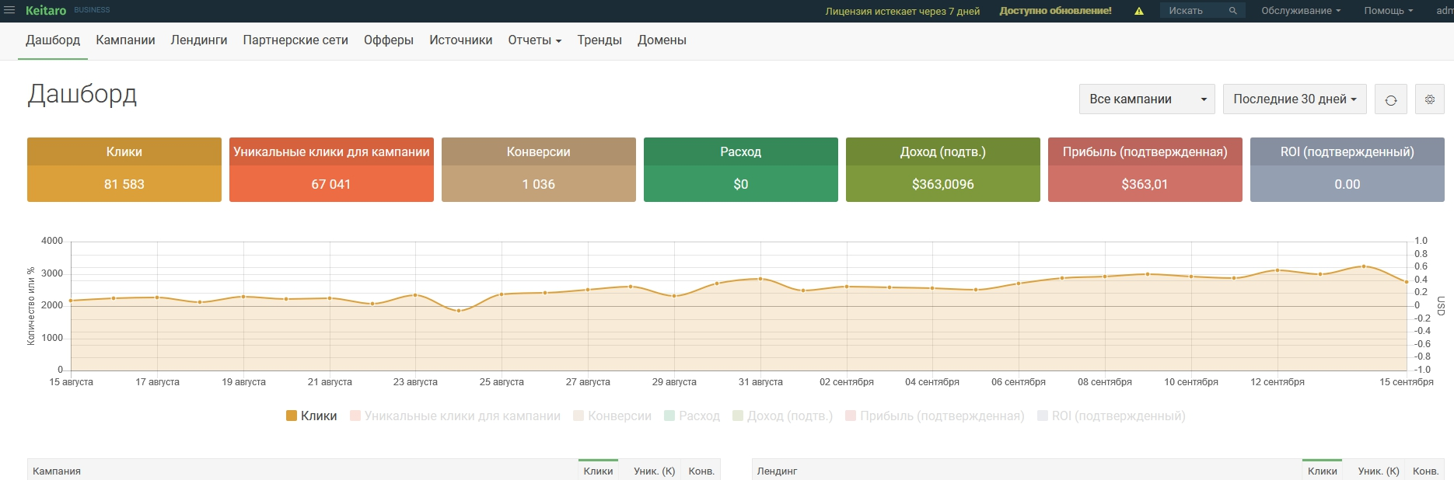Open the Лендинги tab
This screenshot has width=1454, height=480.
pyautogui.click(x=199, y=40)
